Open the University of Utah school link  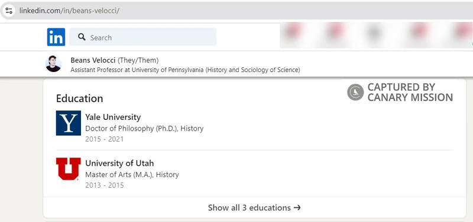tap(119, 164)
